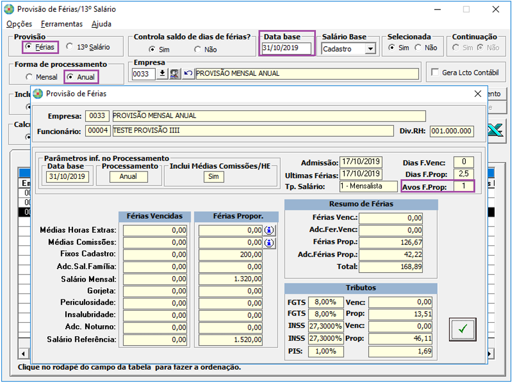Click Inclui Médias Comissões/HE value Sim

click(x=214, y=177)
